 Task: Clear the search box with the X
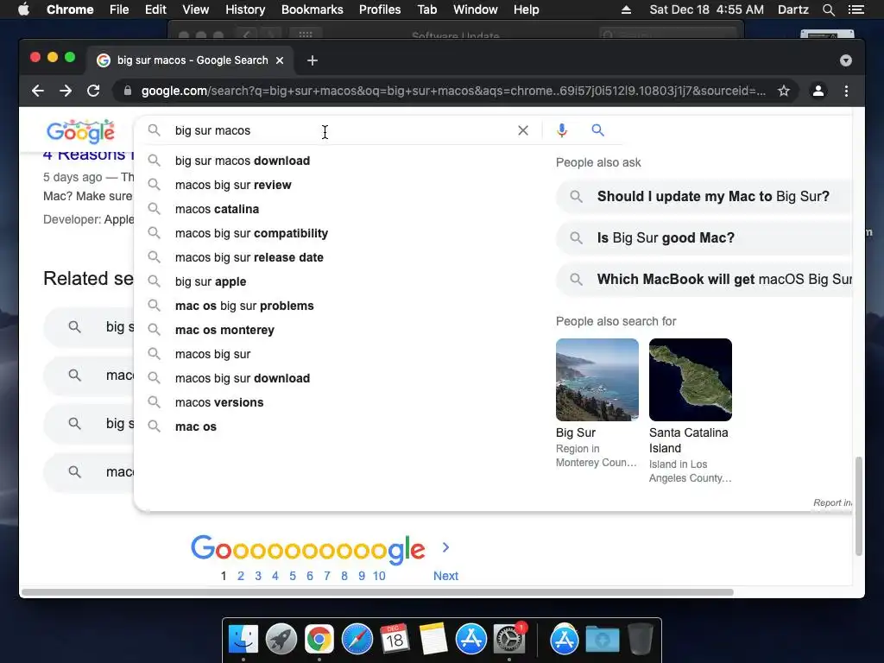tap(523, 130)
